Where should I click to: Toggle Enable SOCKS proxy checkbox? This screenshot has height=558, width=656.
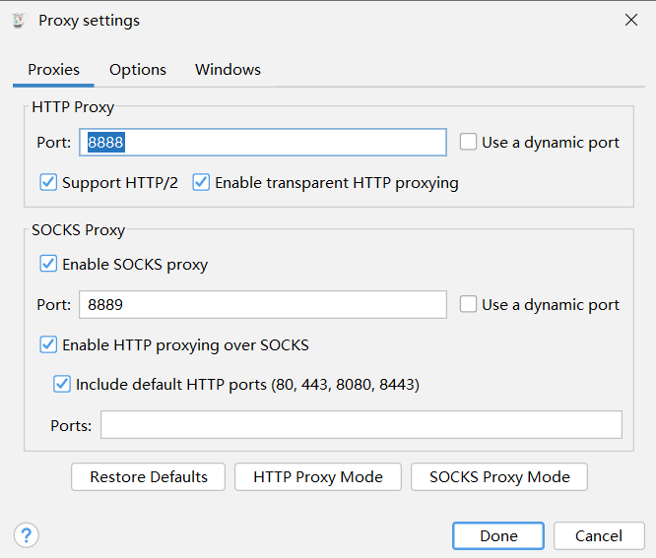(x=48, y=265)
